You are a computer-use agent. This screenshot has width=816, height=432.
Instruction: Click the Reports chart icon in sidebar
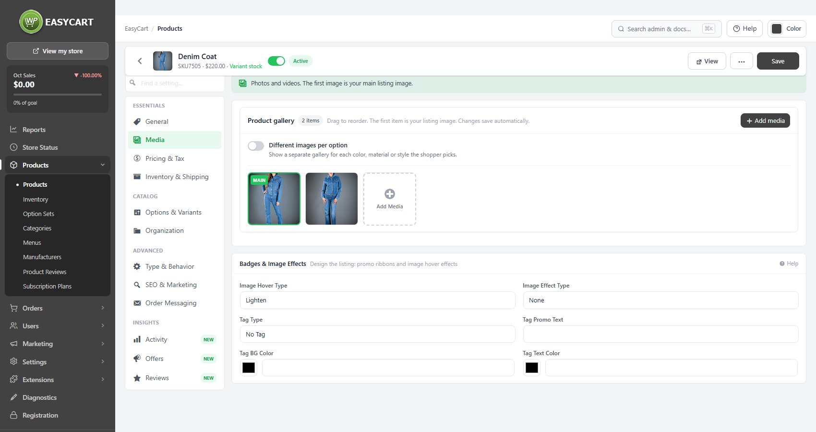(x=13, y=130)
